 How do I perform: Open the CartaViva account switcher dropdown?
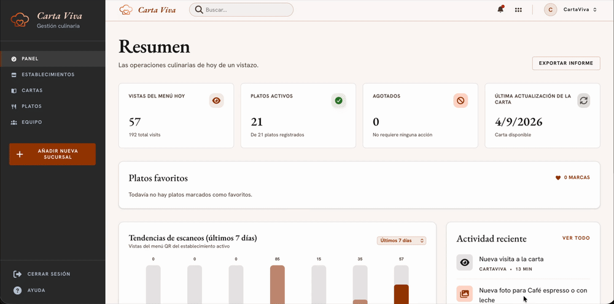[x=580, y=10]
